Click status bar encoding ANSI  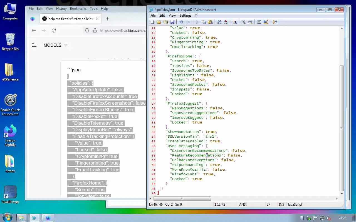(243, 205)
